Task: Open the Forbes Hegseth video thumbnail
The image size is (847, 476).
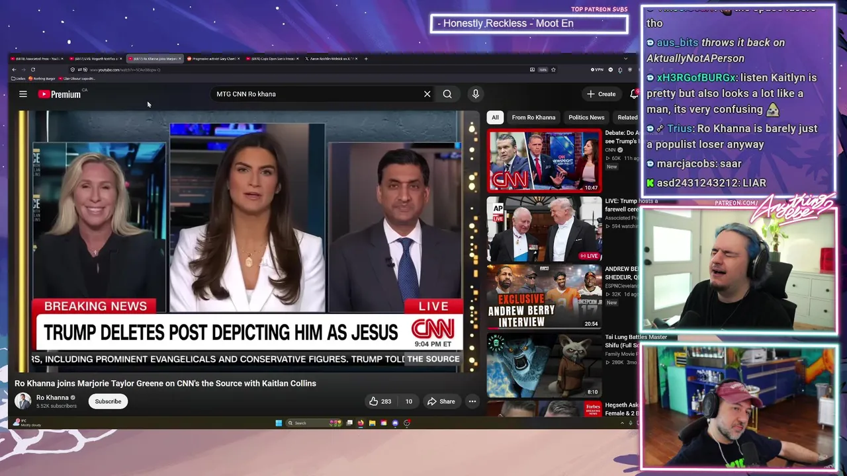Action: (x=544, y=409)
